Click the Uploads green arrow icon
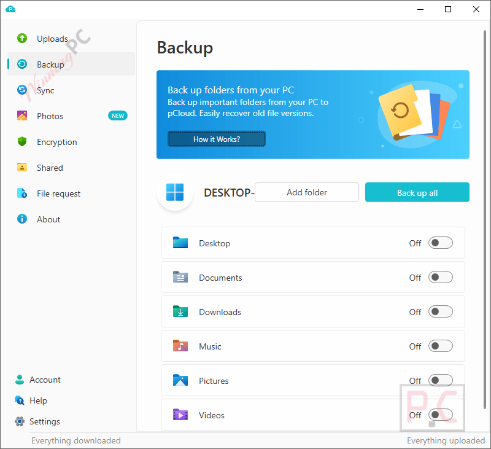491x449 pixels. click(22, 38)
